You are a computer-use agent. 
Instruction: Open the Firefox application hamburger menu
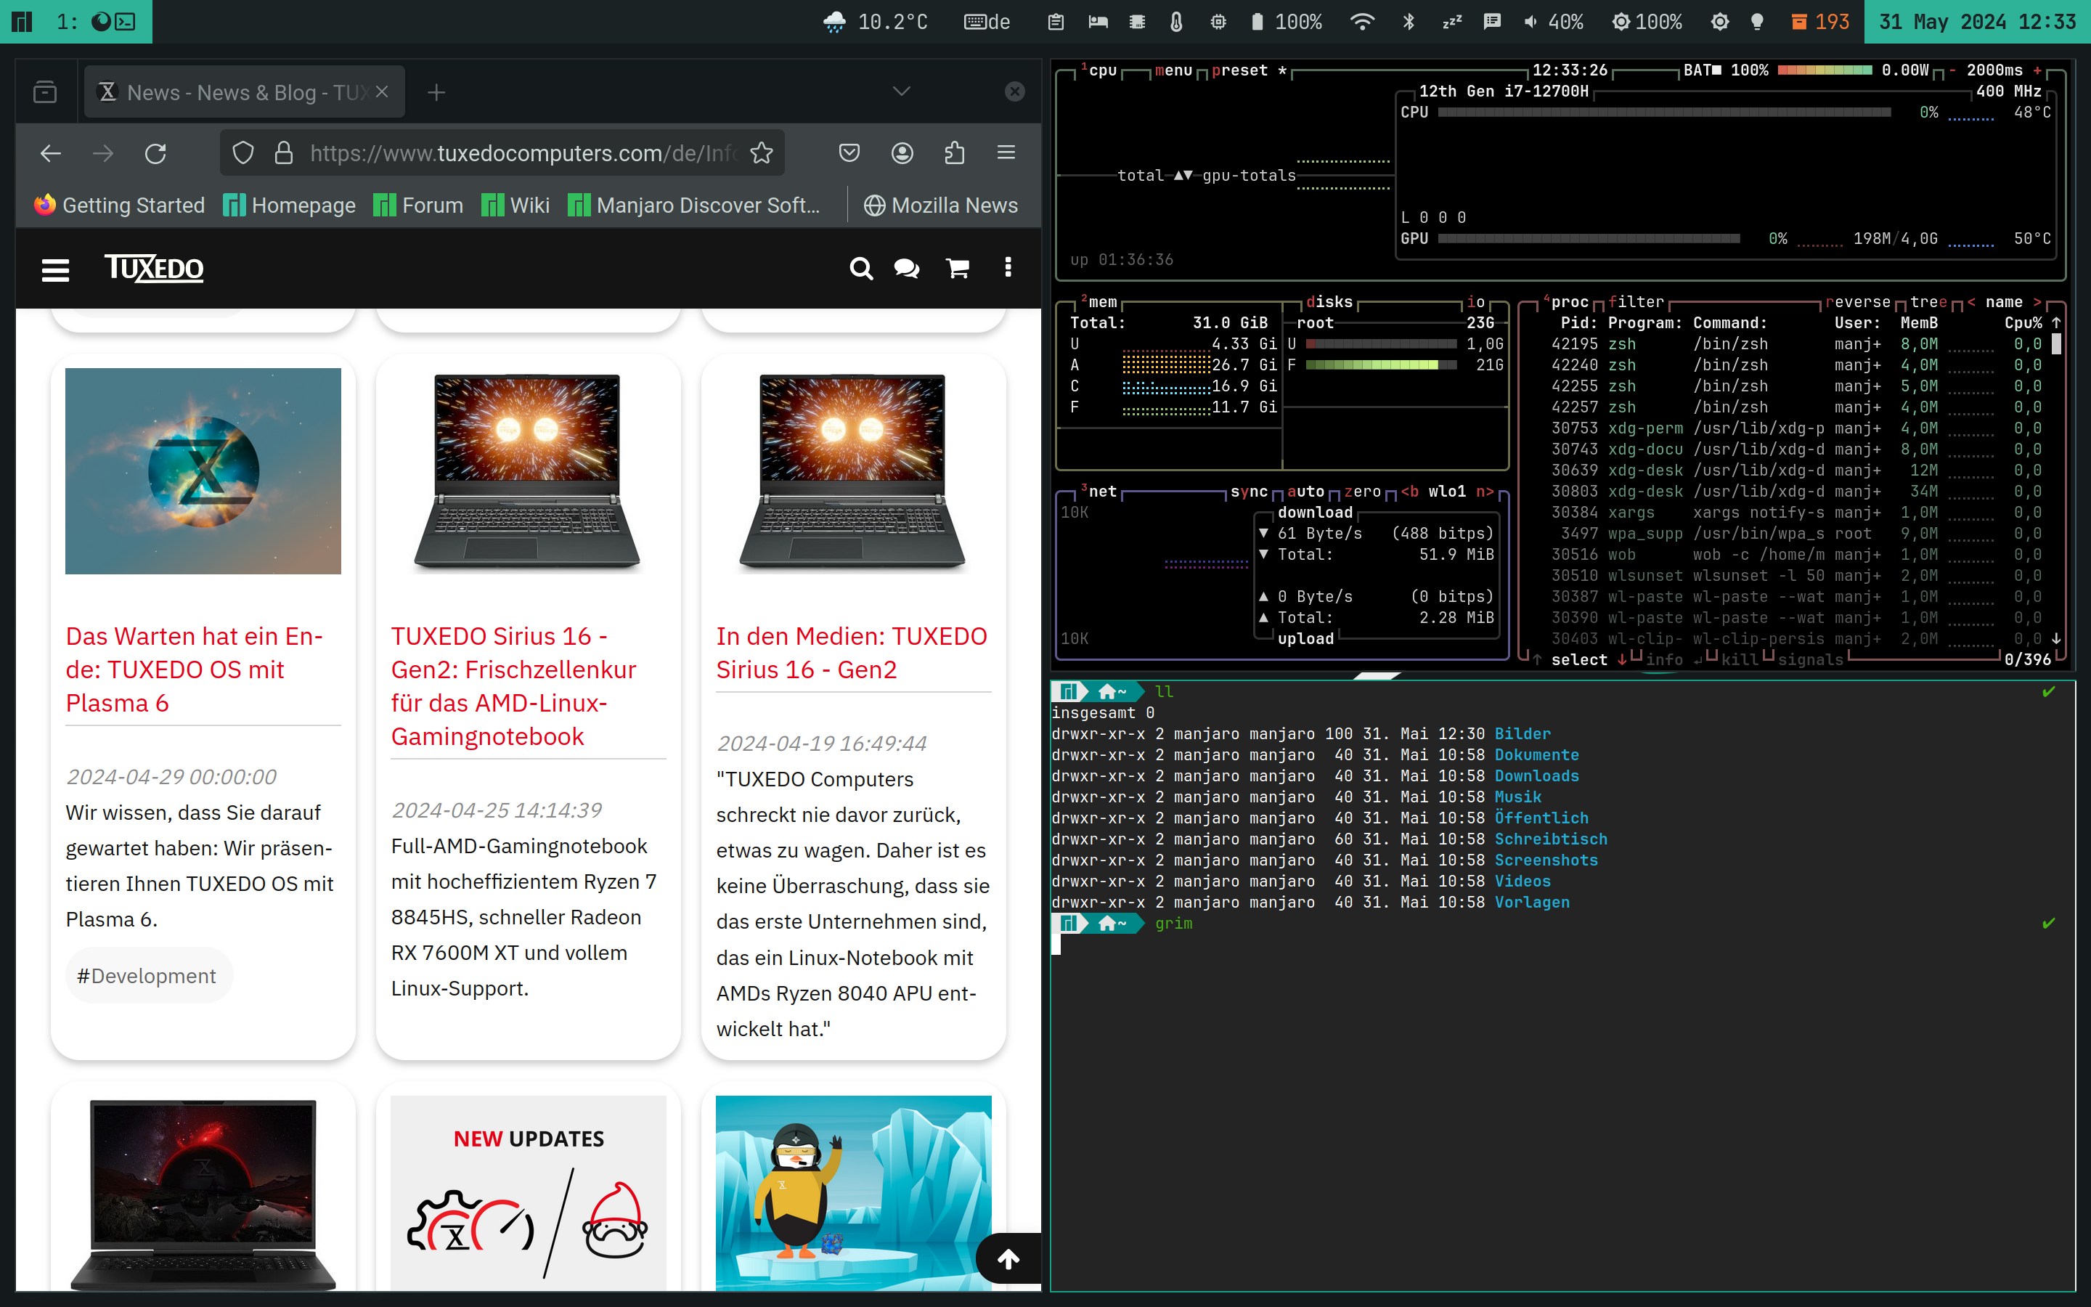pos(1006,153)
